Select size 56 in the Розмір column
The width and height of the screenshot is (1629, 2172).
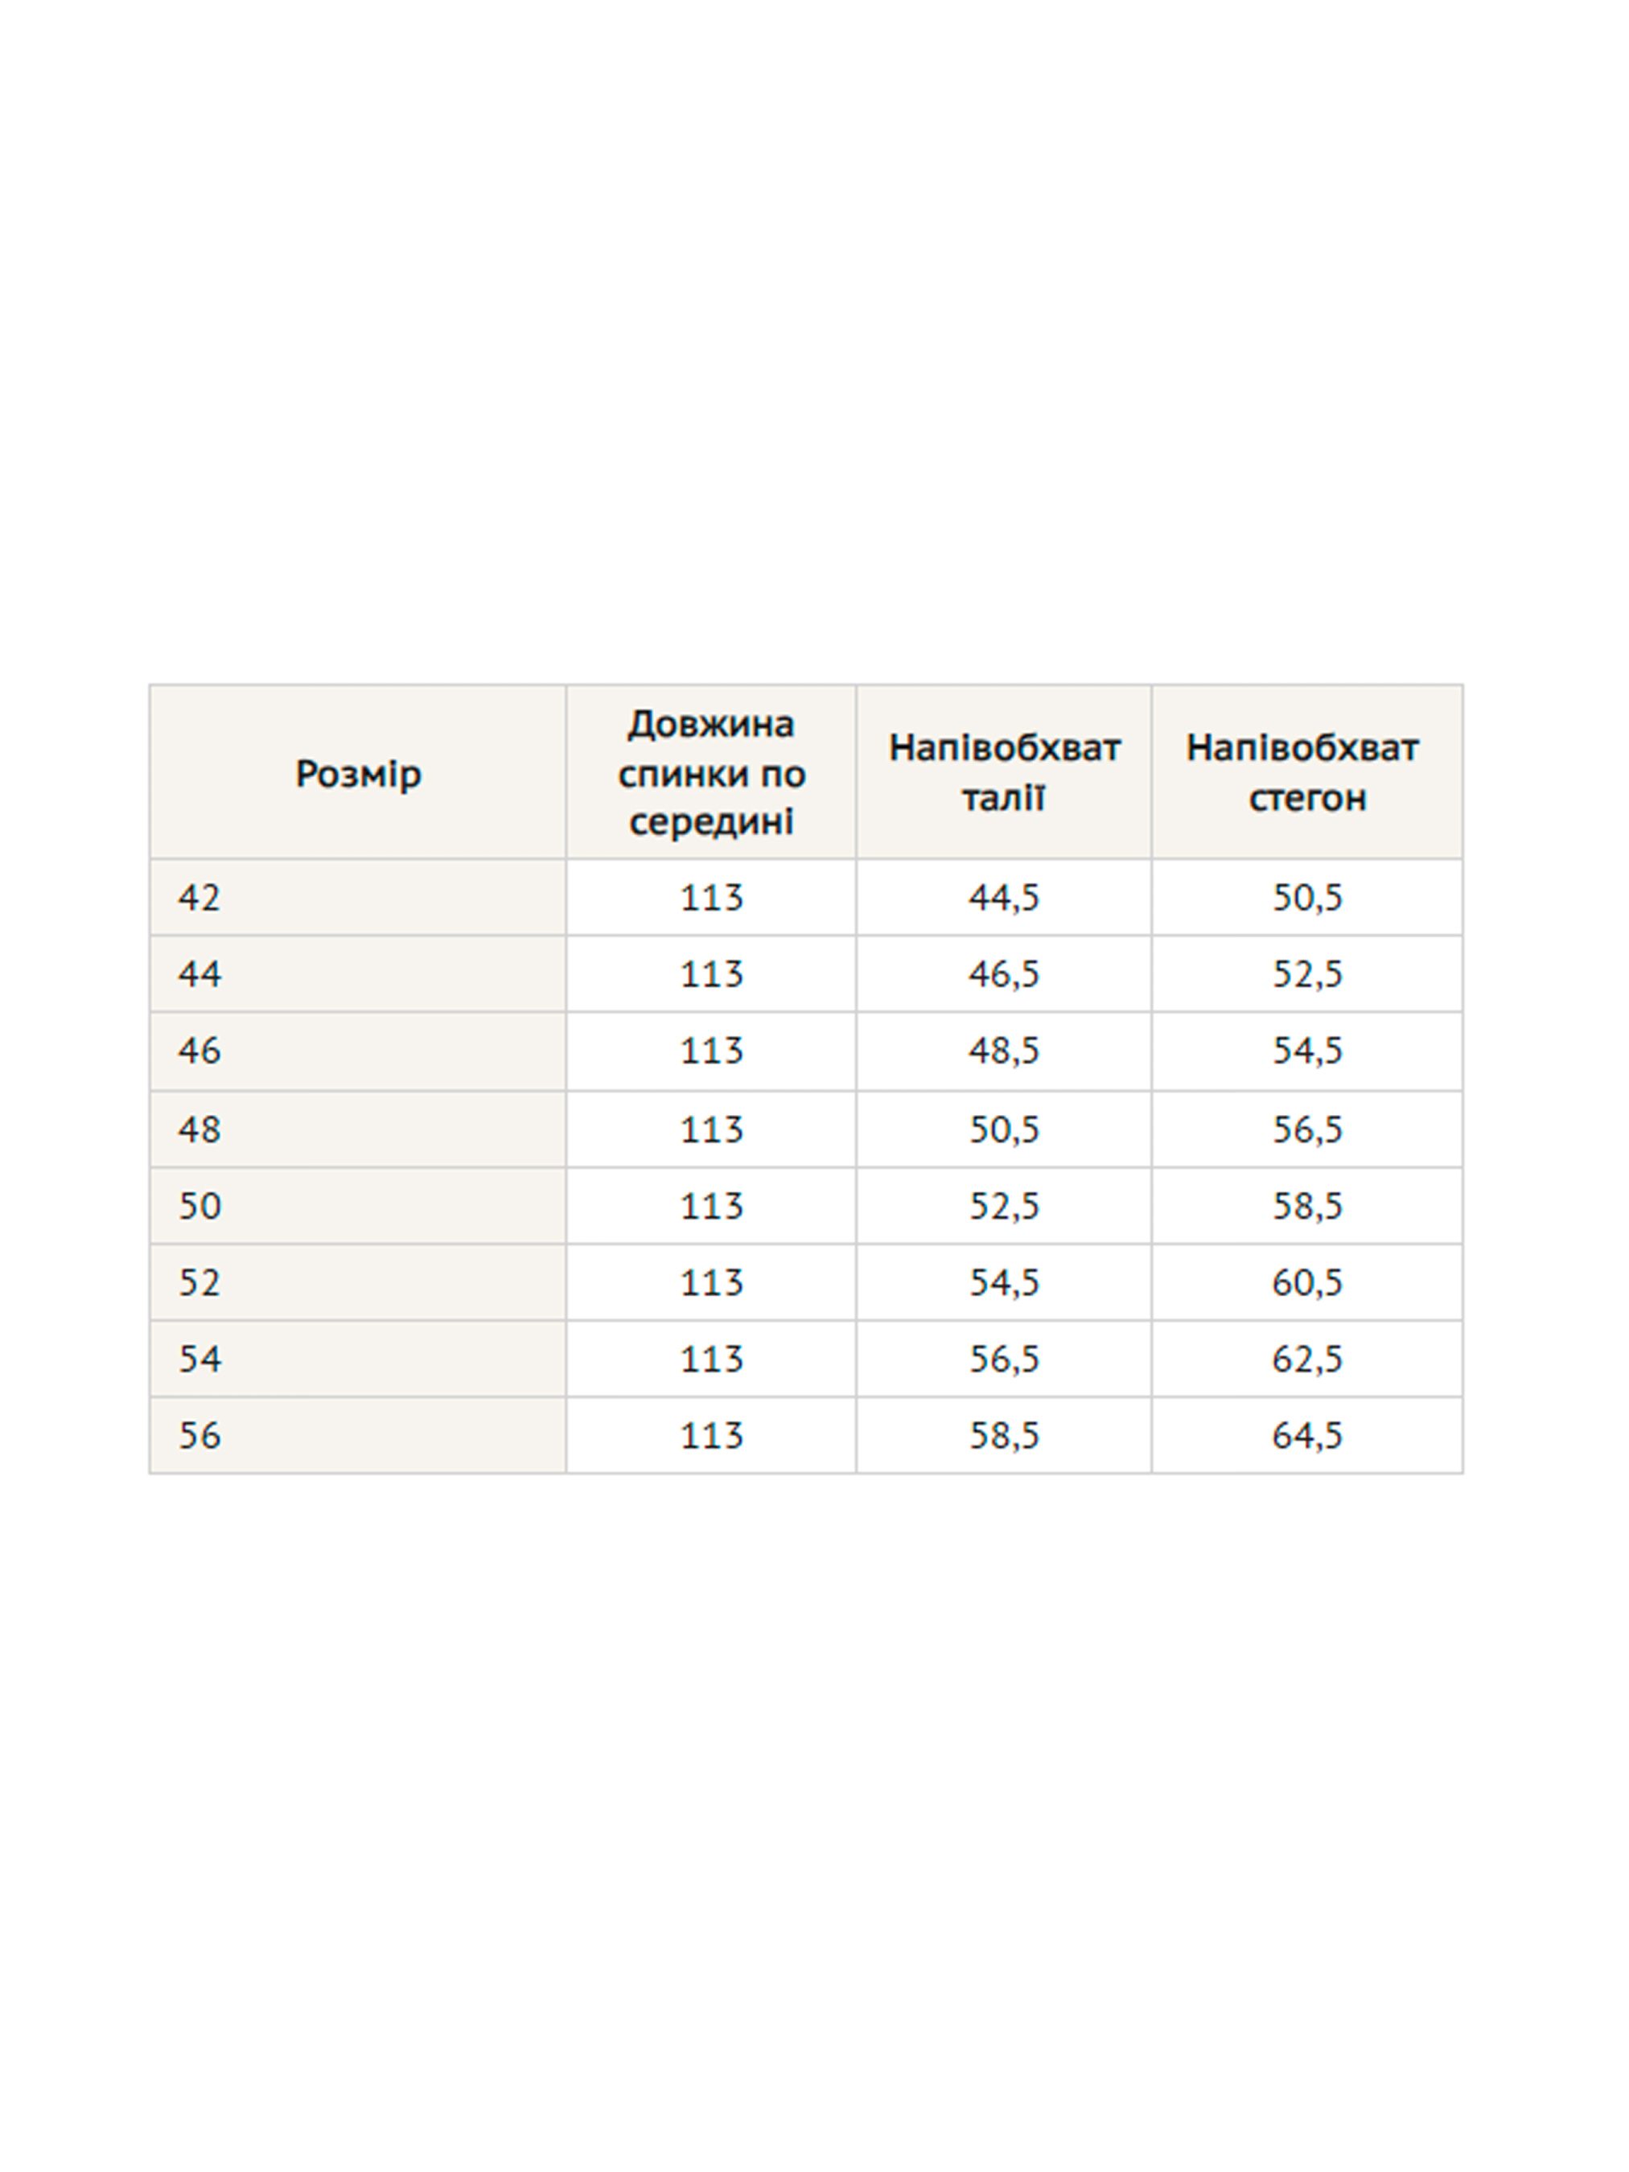200,1436
